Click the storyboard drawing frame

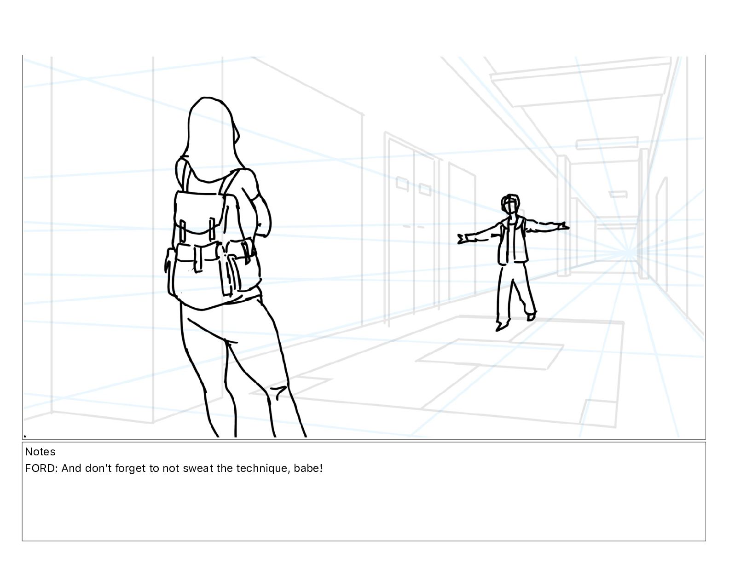pos(364,247)
